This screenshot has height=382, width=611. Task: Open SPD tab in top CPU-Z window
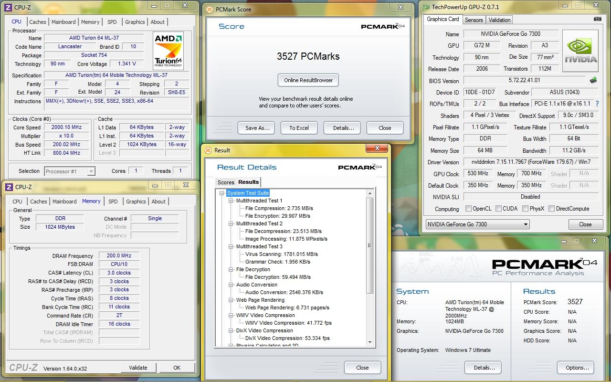(112, 22)
